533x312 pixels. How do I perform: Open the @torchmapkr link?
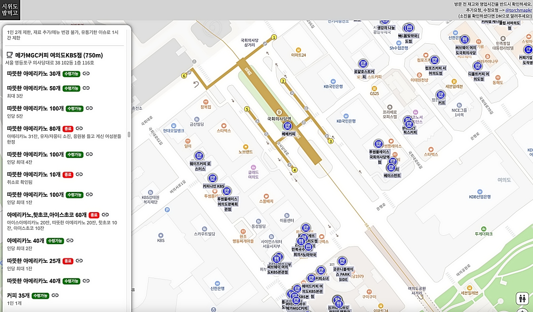coord(518,10)
